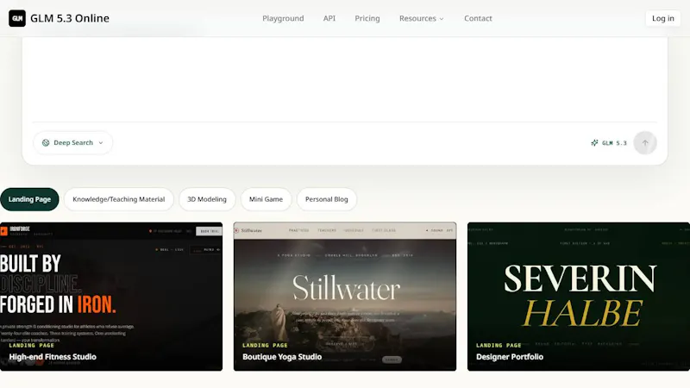Image resolution: width=690 pixels, height=388 pixels.
Task: Open the Boutique Yoga Studio example card
Action: [345, 297]
